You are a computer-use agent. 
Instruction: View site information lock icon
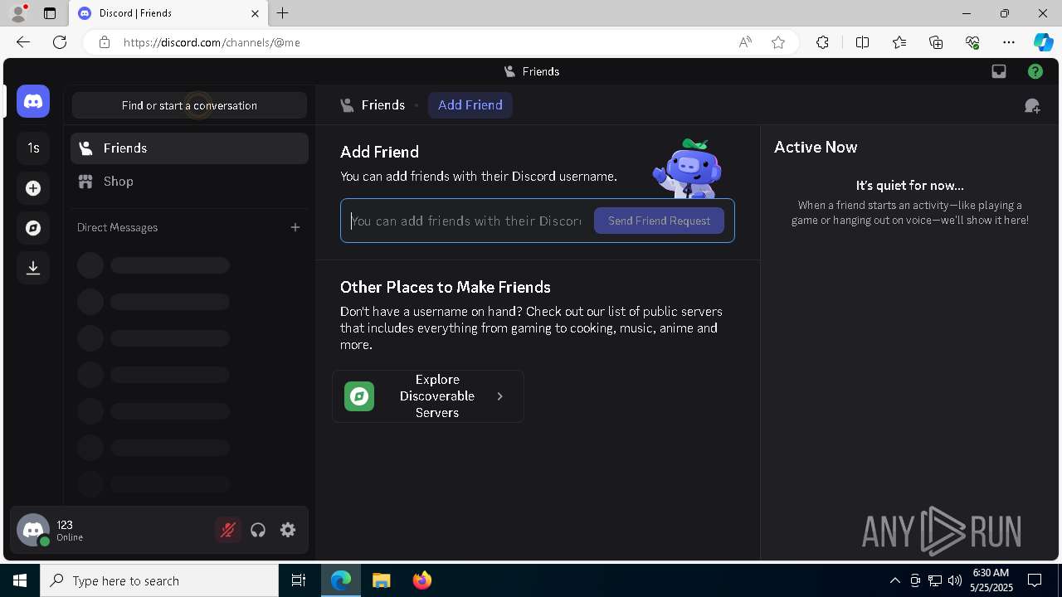[104, 42]
